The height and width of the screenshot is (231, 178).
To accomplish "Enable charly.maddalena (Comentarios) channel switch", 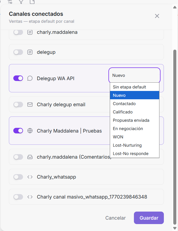I will click(x=18, y=157).
